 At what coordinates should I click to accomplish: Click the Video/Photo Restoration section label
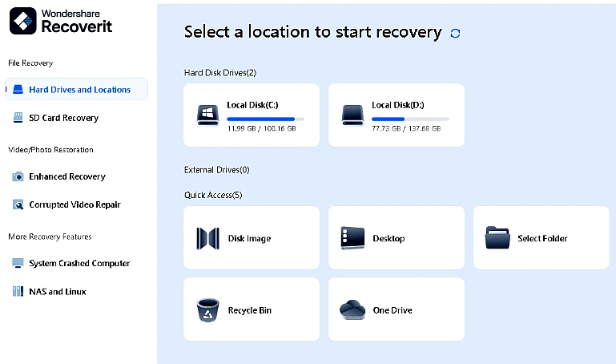pos(50,150)
